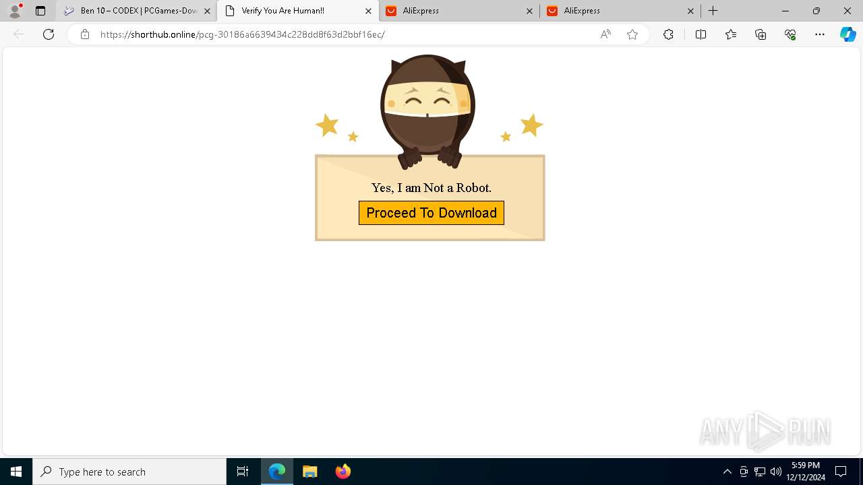
Task: Restore down the Edge window
Action: pyautogui.click(x=816, y=11)
